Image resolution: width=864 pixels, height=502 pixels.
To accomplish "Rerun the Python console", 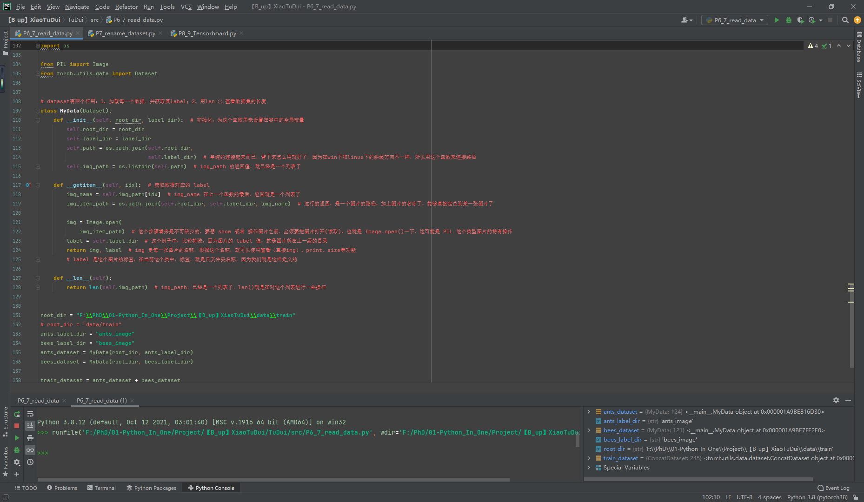I will point(17,414).
